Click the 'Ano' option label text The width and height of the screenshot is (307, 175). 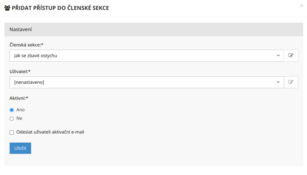pos(21,110)
